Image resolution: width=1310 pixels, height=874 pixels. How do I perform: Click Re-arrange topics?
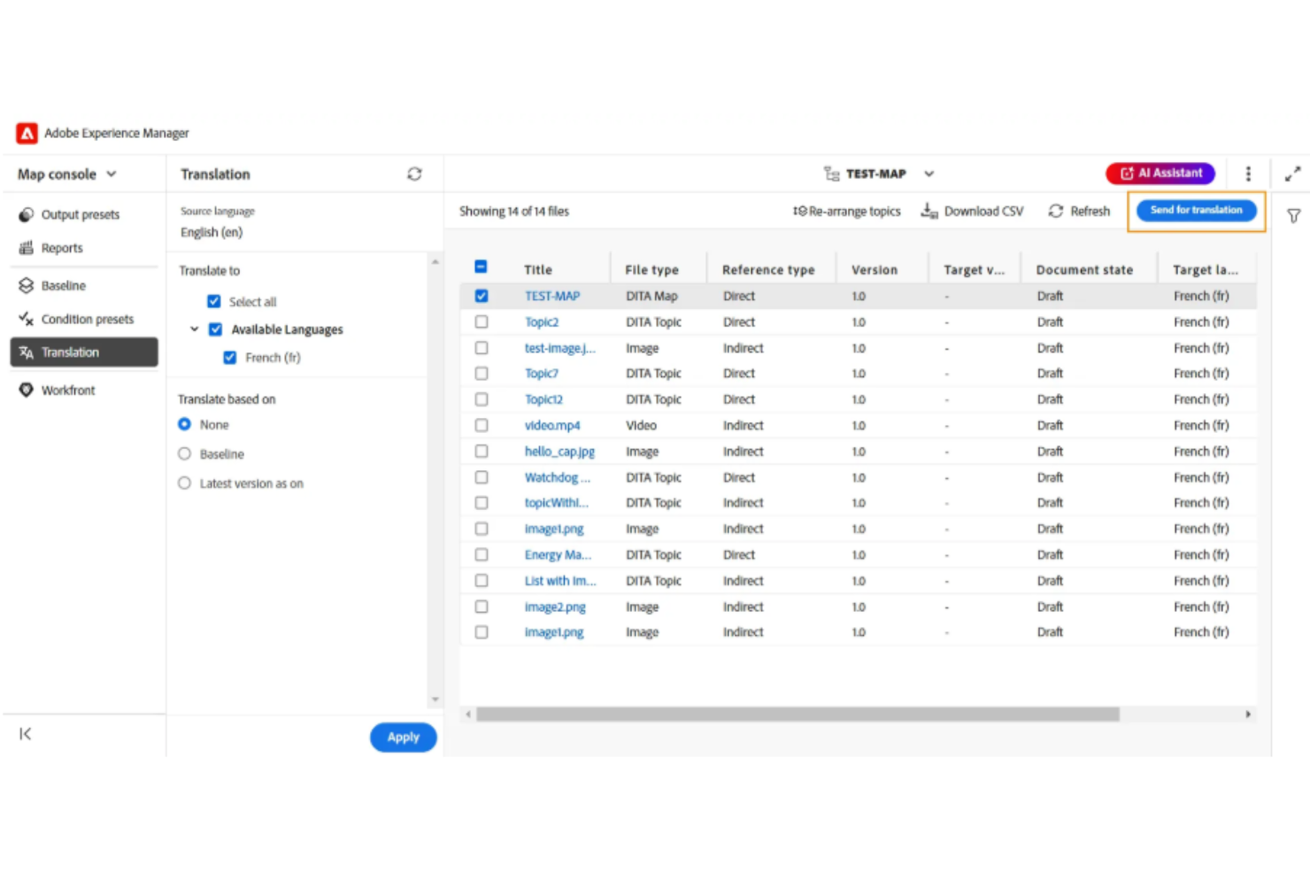coord(854,211)
